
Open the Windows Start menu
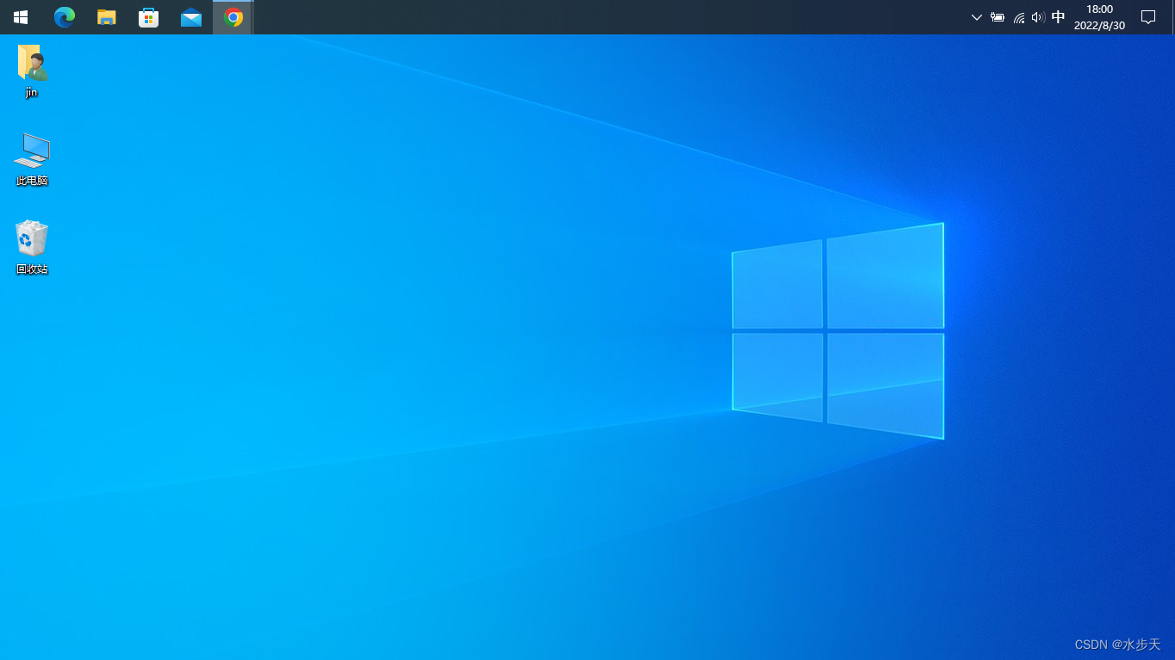(x=21, y=17)
